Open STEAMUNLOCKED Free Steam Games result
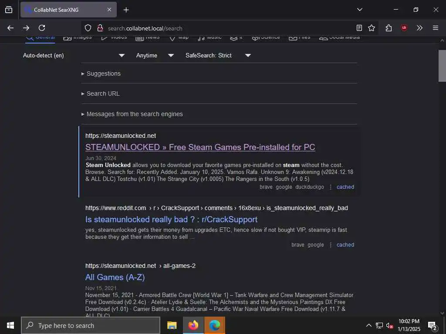The height and width of the screenshot is (334, 446). (x=200, y=147)
